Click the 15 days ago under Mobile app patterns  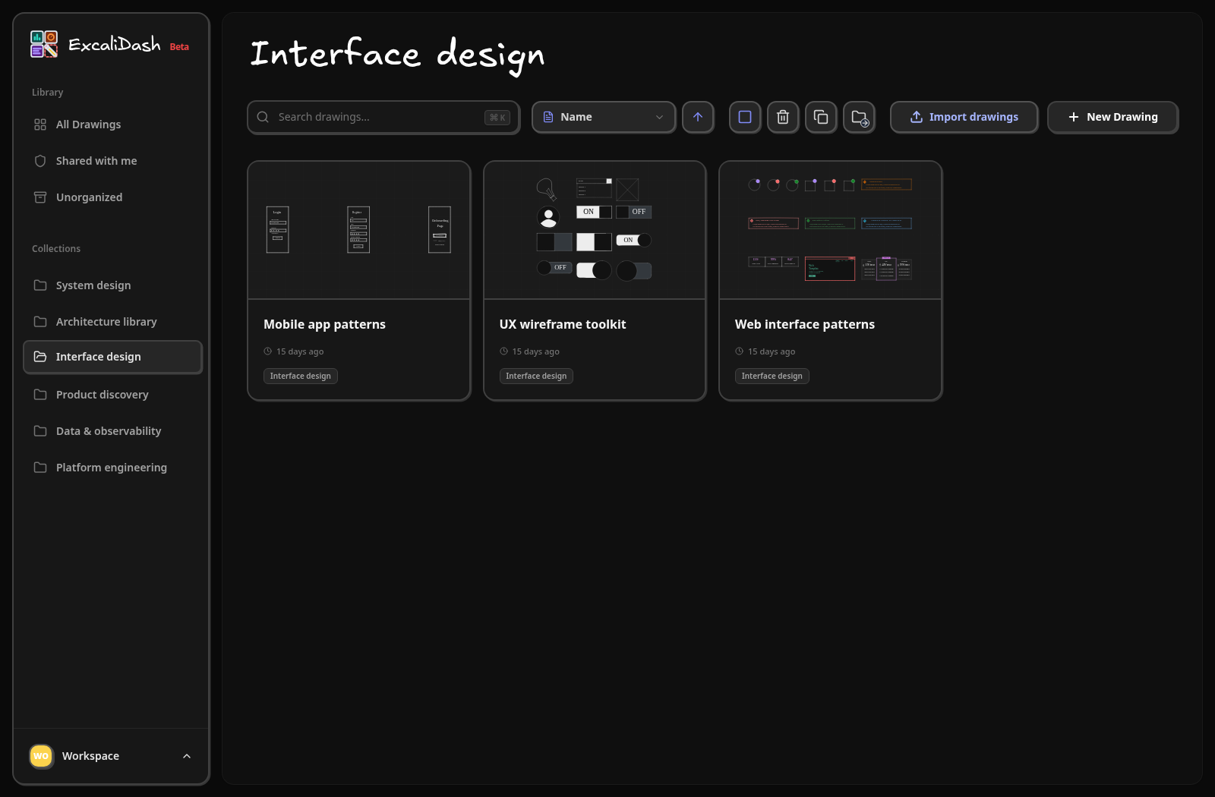tap(300, 351)
